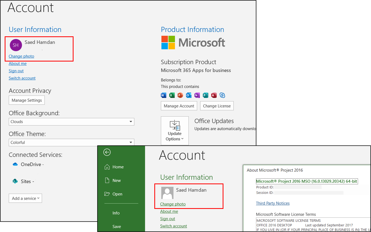Screen dimensions: 371x232
Task: Click the SharePoint Sites icon in Connected Services
Action: [15, 181]
